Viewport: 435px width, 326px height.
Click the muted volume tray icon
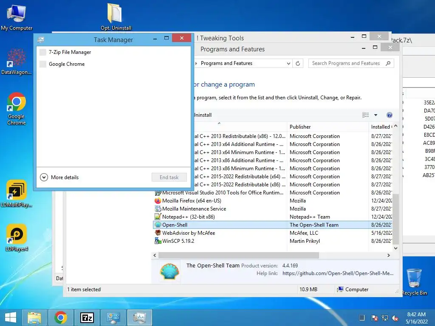click(x=395, y=318)
